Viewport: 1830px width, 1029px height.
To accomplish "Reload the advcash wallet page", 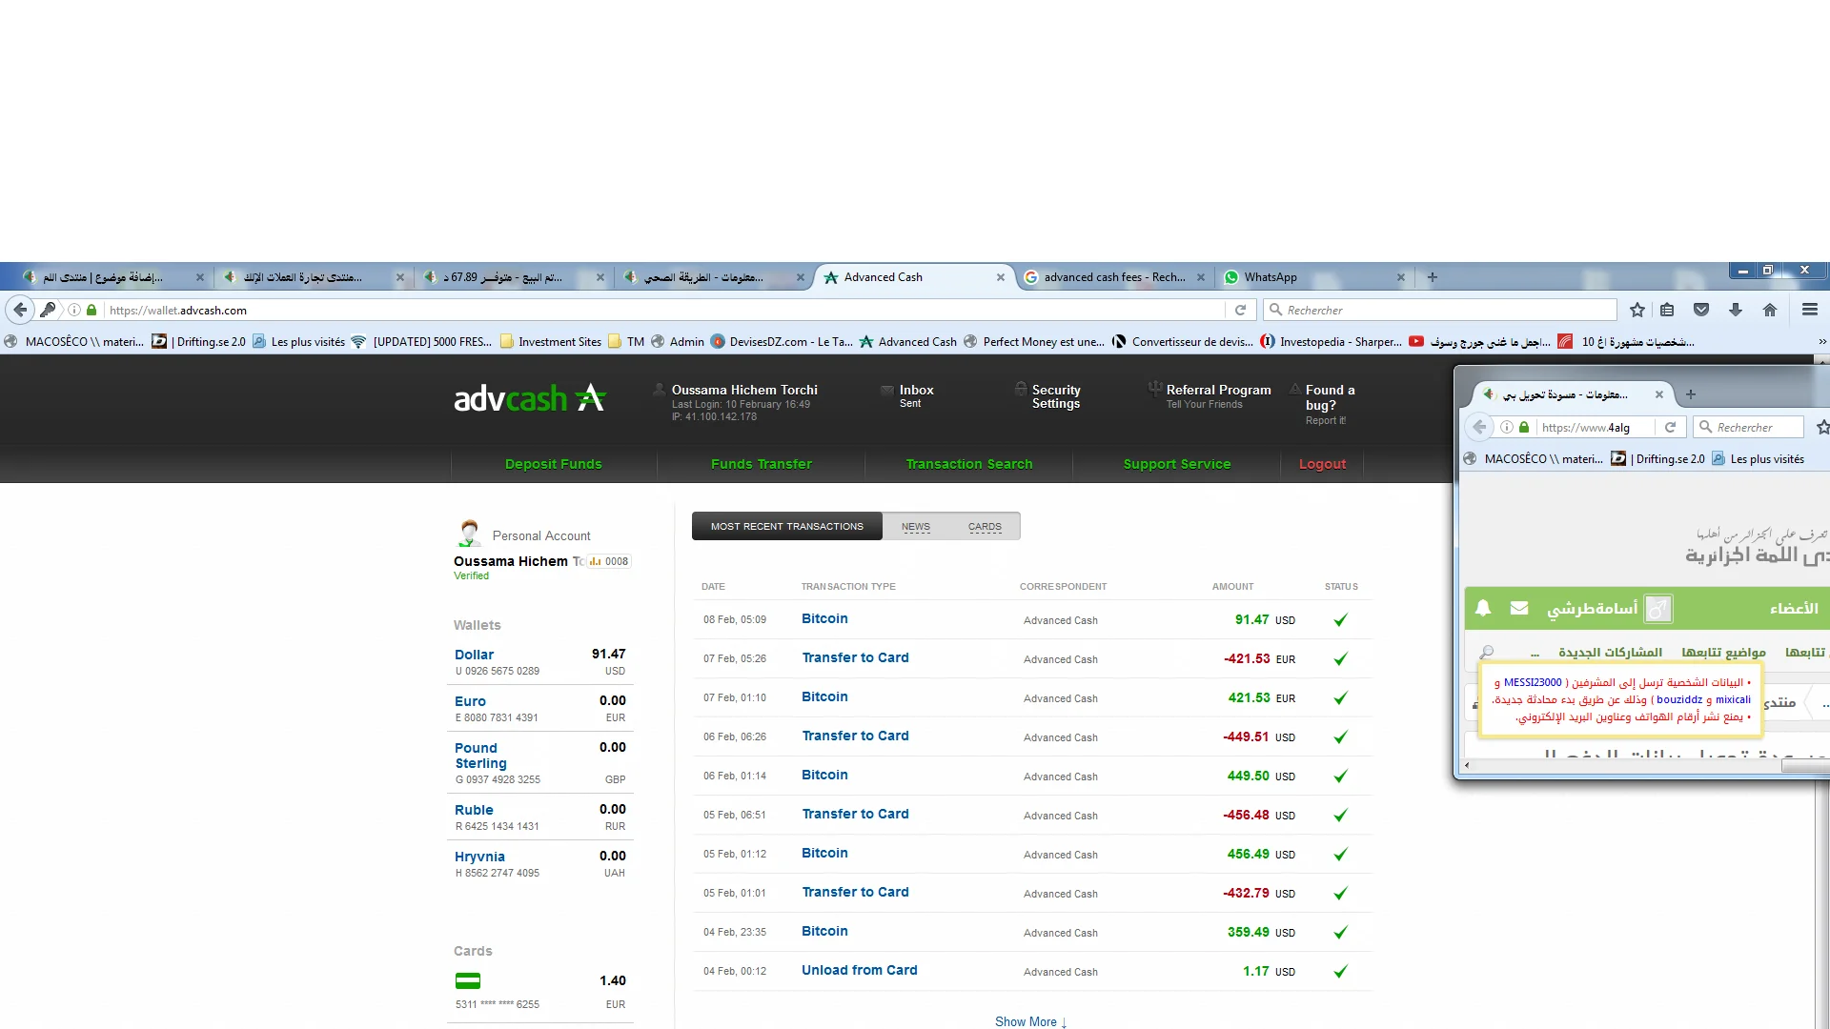I will [x=1240, y=310].
